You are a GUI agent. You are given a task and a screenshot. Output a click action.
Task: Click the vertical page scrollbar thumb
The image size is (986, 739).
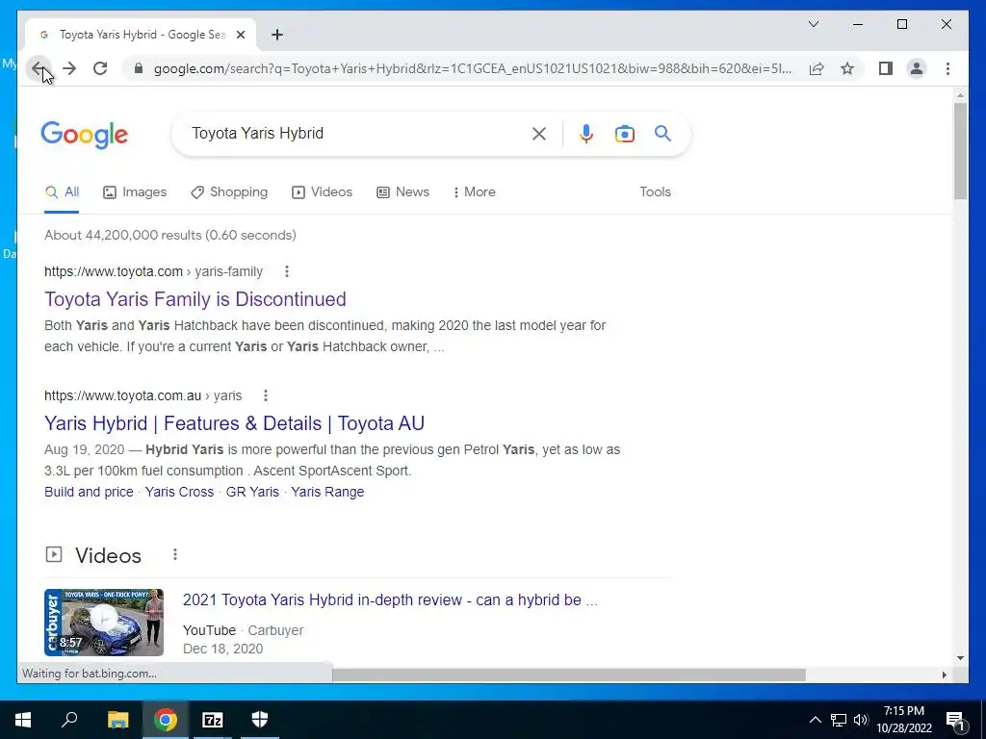pos(960,151)
